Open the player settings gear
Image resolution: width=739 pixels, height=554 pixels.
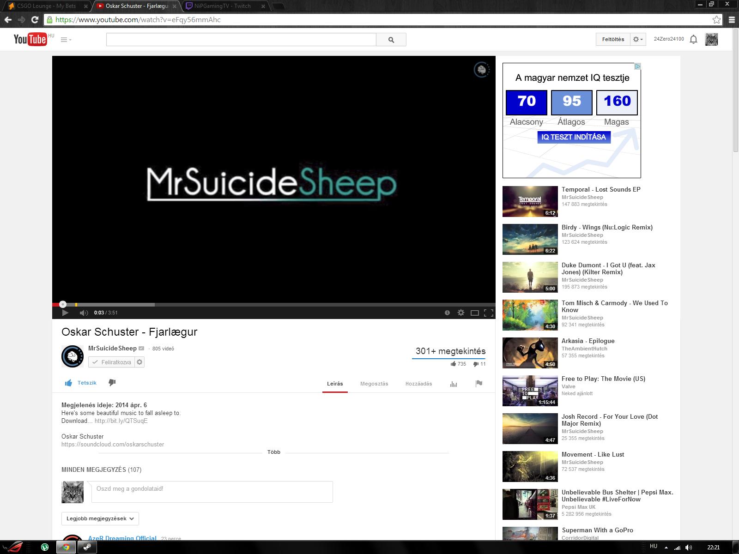click(x=461, y=313)
